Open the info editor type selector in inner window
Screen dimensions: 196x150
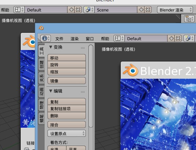coord(45,39)
